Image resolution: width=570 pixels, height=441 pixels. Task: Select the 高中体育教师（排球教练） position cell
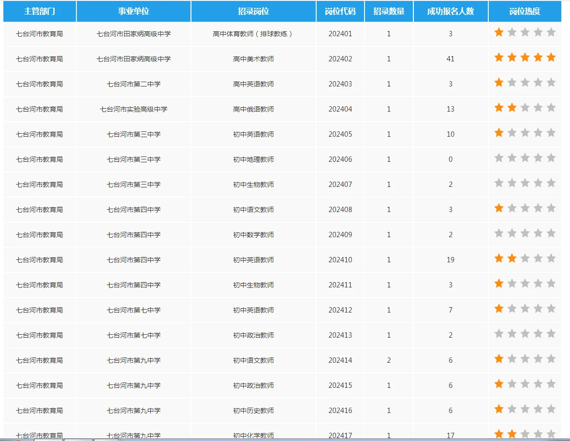click(253, 34)
